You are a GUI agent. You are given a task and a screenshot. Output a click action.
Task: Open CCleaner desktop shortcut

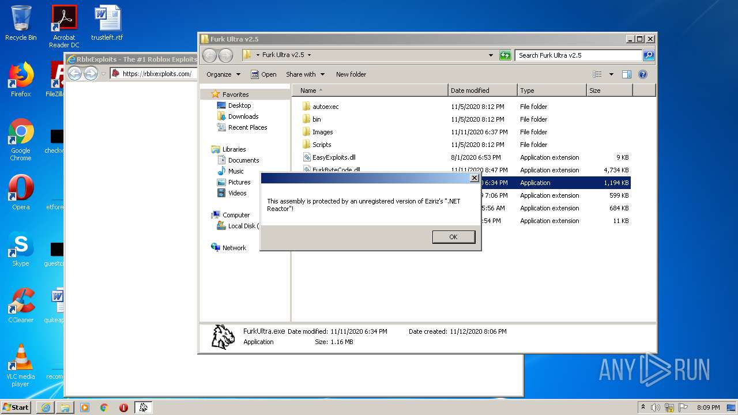[21, 305]
